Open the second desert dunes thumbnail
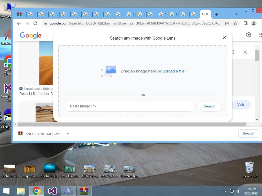Screen dimensions: 262x196 tap(45, 112)
